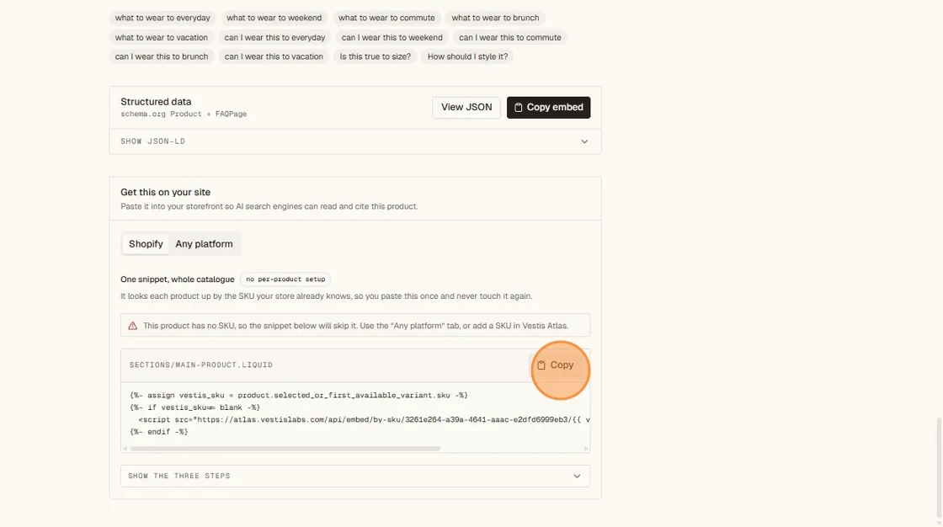The image size is (943, 527).
Task: Click the code snippet horizontal scrollbar
Action: pyautogui.click(x=285, y=449)
